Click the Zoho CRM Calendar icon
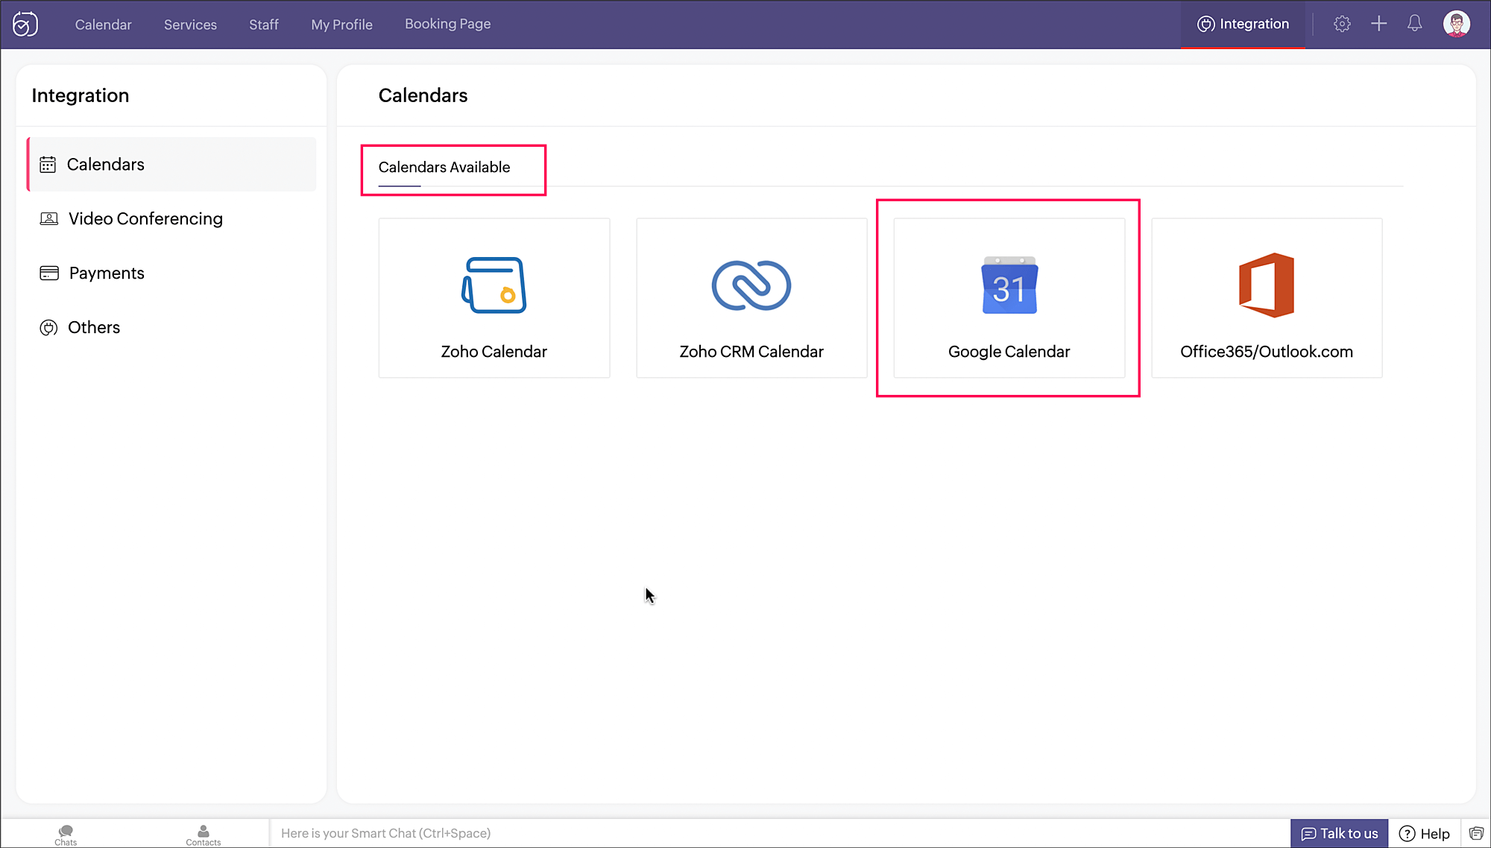Image resolution: width=1491 pixels, height=848 pixels. 751,285
